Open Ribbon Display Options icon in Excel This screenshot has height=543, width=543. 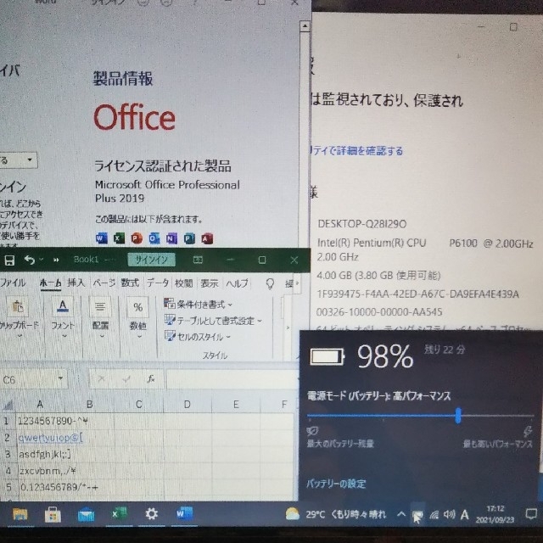click(x=198, y=260)
